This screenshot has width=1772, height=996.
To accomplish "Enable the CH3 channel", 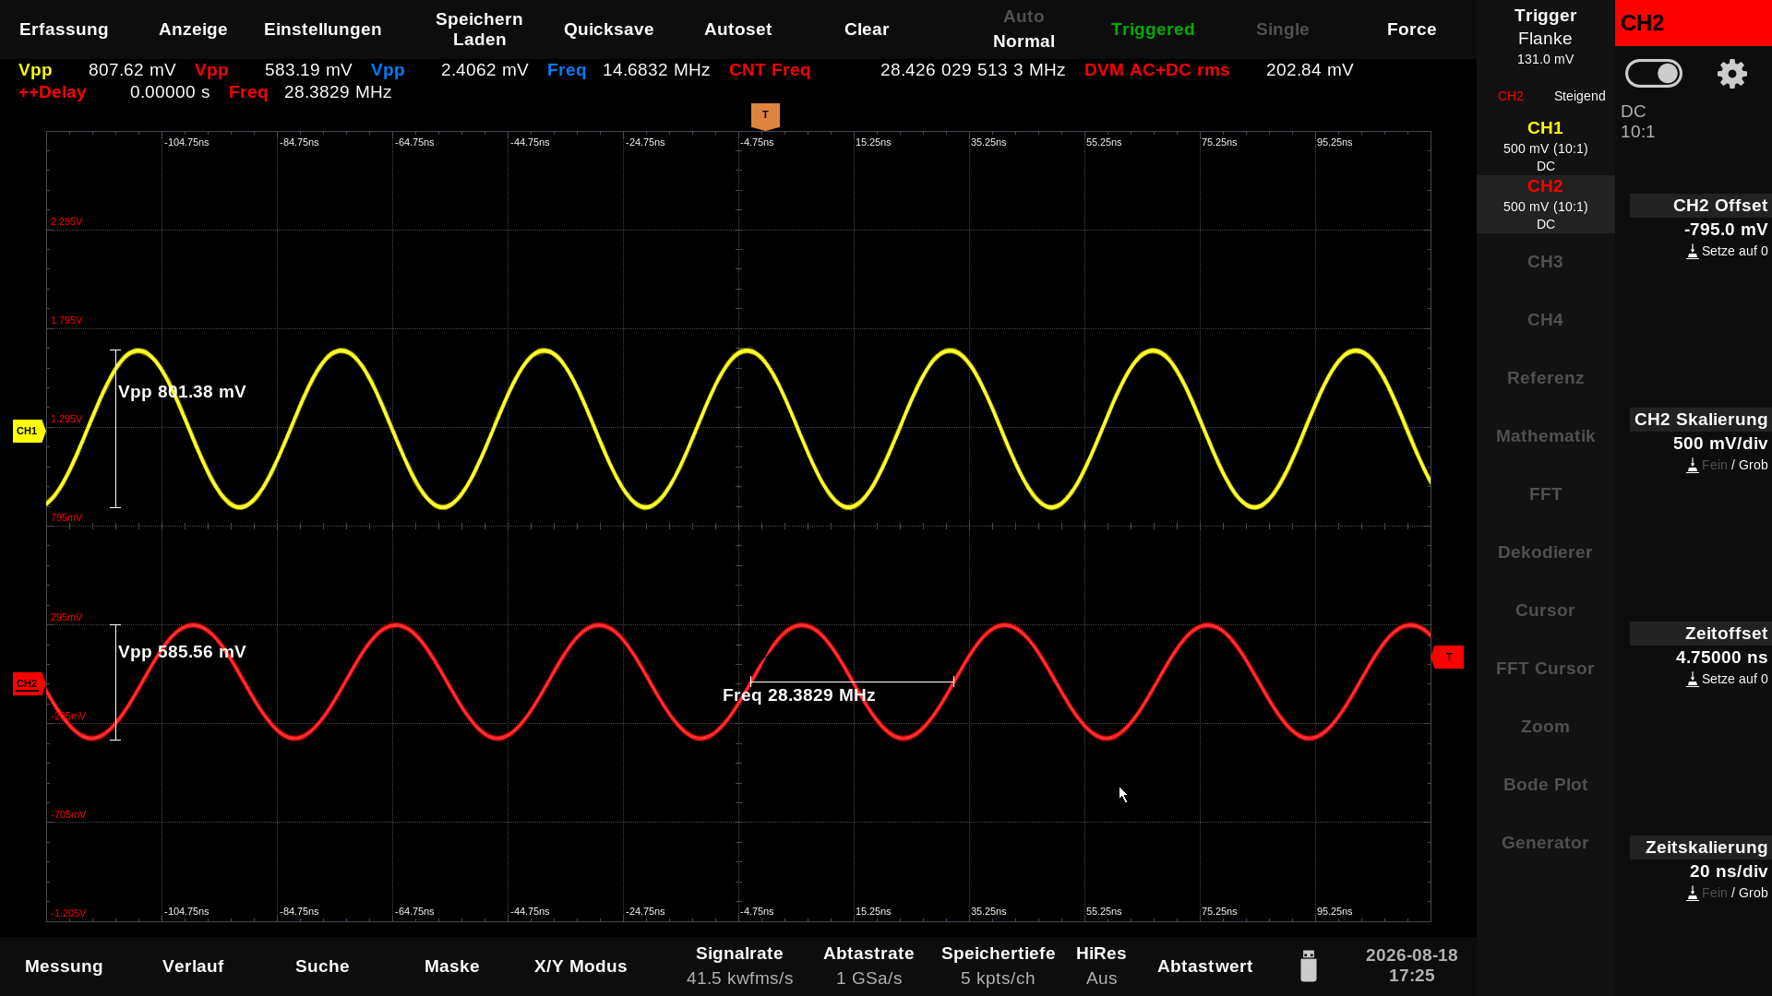I will [1545, 262].
